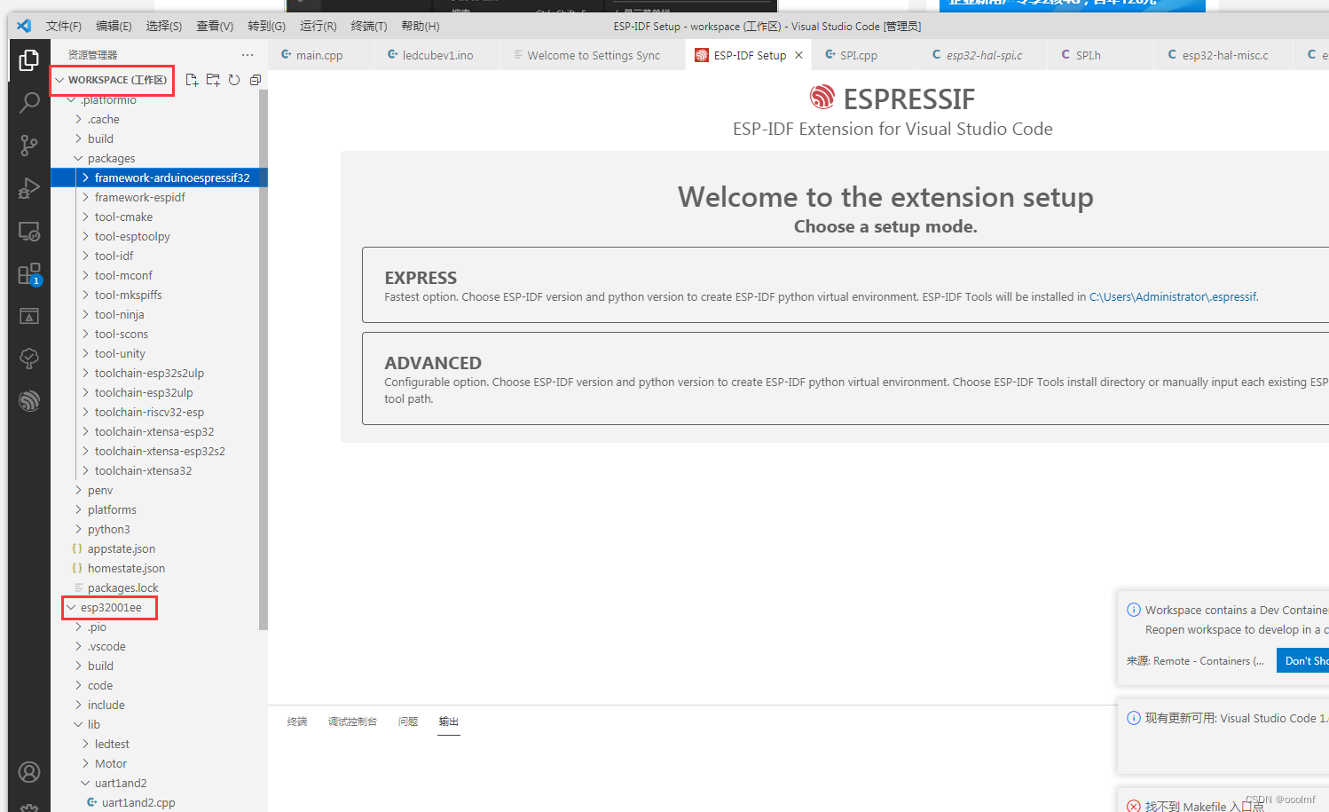Collapse the WORKSPACE (工作区) root

pos(111,80)
